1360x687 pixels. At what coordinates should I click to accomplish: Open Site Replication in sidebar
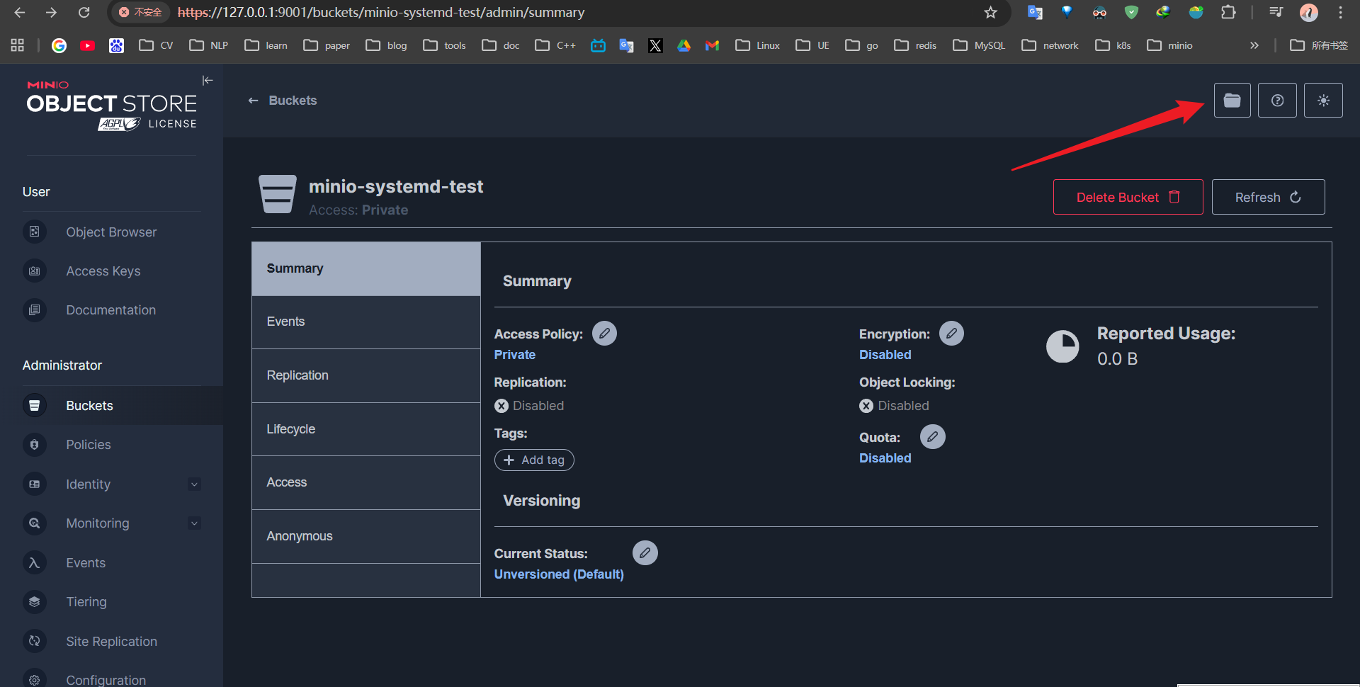tap(111, 642)
